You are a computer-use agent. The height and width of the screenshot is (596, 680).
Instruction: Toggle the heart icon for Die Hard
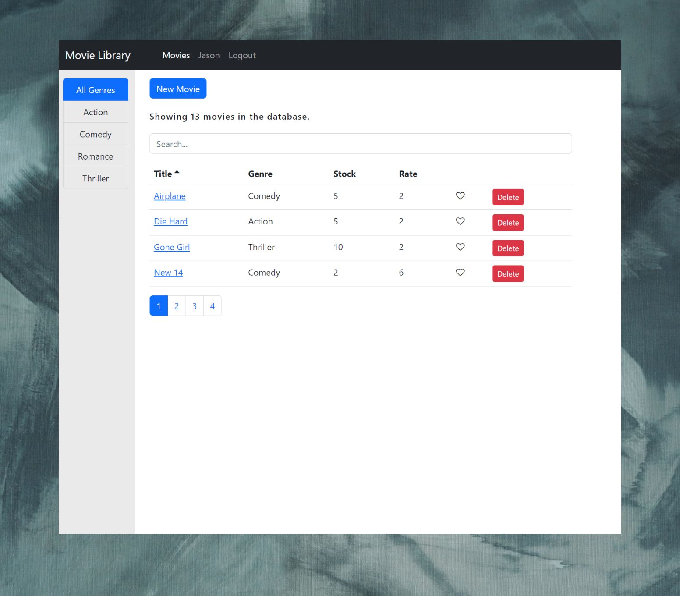460,222
